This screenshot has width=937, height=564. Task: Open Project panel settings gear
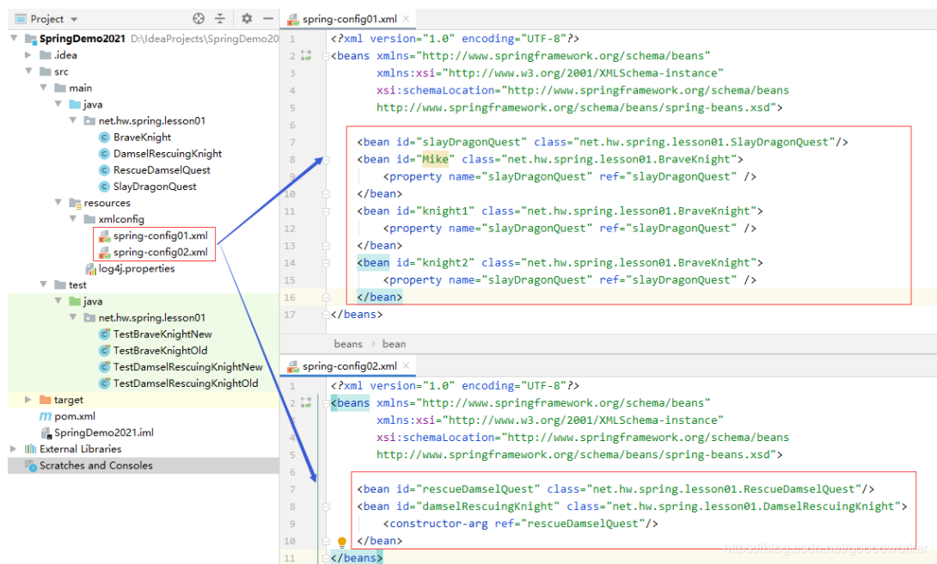[247, 19]
